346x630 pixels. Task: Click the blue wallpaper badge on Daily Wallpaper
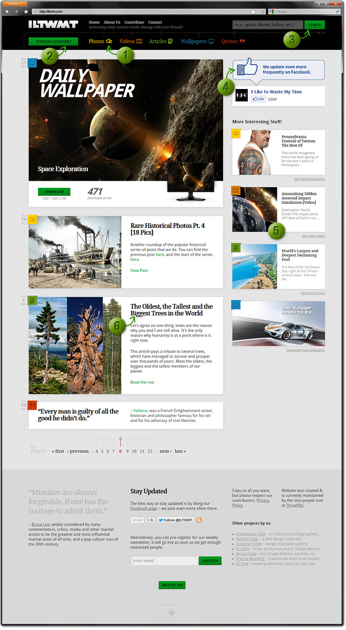(x=32, y=63)
